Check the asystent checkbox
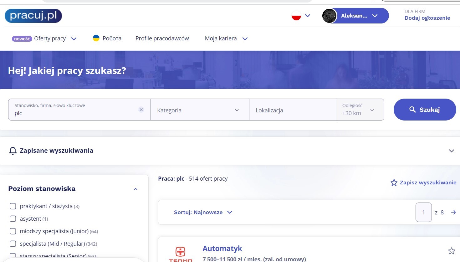Viewport: 460px width, 262px height. [x=13, y=219]
